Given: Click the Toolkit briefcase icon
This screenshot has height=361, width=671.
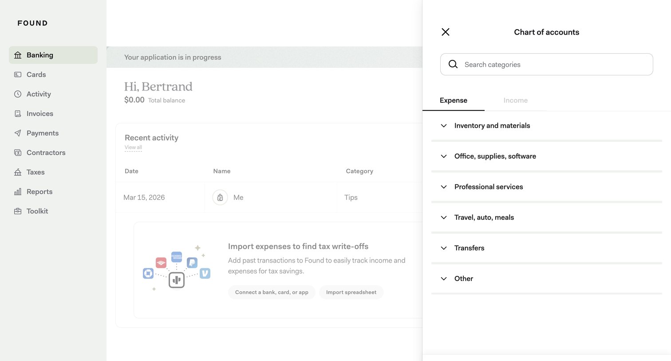Looking at the screenshot, I should (18, 211).
